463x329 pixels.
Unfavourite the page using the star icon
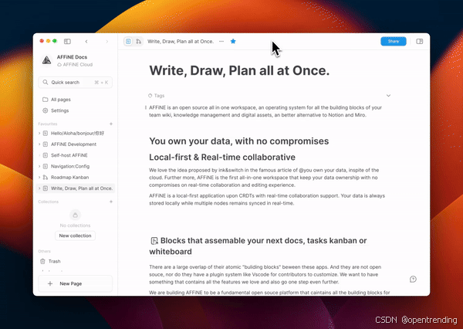point(233,42)
